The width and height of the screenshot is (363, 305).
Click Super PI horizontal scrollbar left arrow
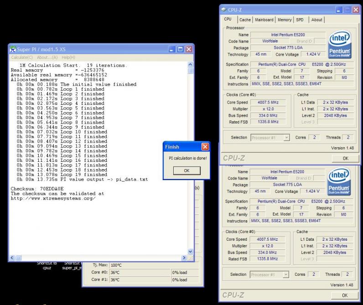pyautogui.click(x=12, y=258)
